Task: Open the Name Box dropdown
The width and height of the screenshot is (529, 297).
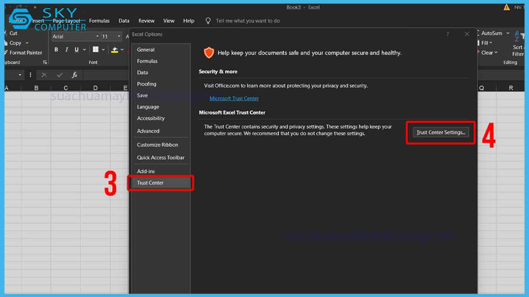Action: [x=20, y=75]
